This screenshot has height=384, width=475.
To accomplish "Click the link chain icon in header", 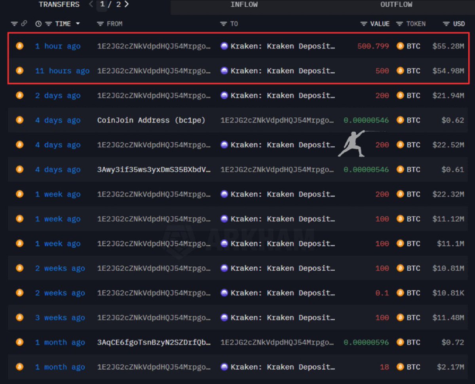I will point(24,24).
